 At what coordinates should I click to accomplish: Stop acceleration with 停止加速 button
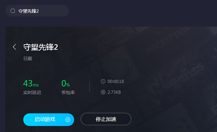pos(106,119)
